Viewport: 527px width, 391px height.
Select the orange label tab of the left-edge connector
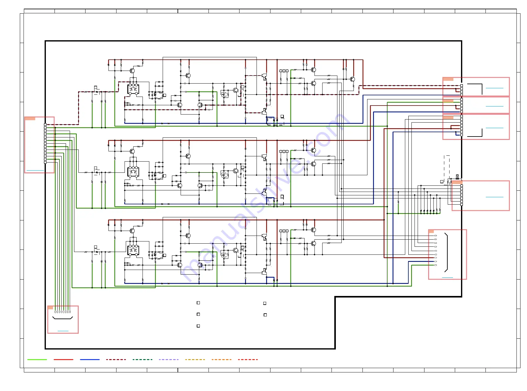click(x=30, y=119)
